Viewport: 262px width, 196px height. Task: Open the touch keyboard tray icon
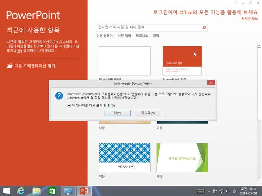click(x=201, y=191)
